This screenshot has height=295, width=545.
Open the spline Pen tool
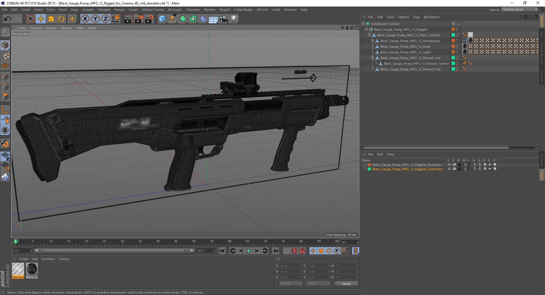(x=173, y=19)
